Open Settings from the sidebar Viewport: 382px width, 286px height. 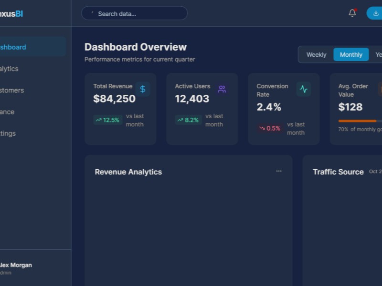10,133
